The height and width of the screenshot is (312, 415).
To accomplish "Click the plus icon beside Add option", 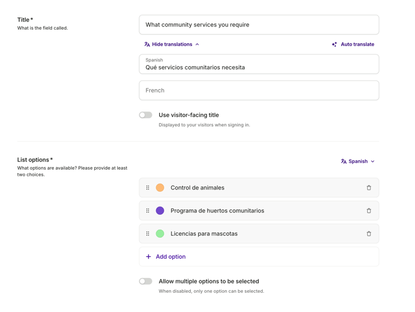I will coord(149,257).
